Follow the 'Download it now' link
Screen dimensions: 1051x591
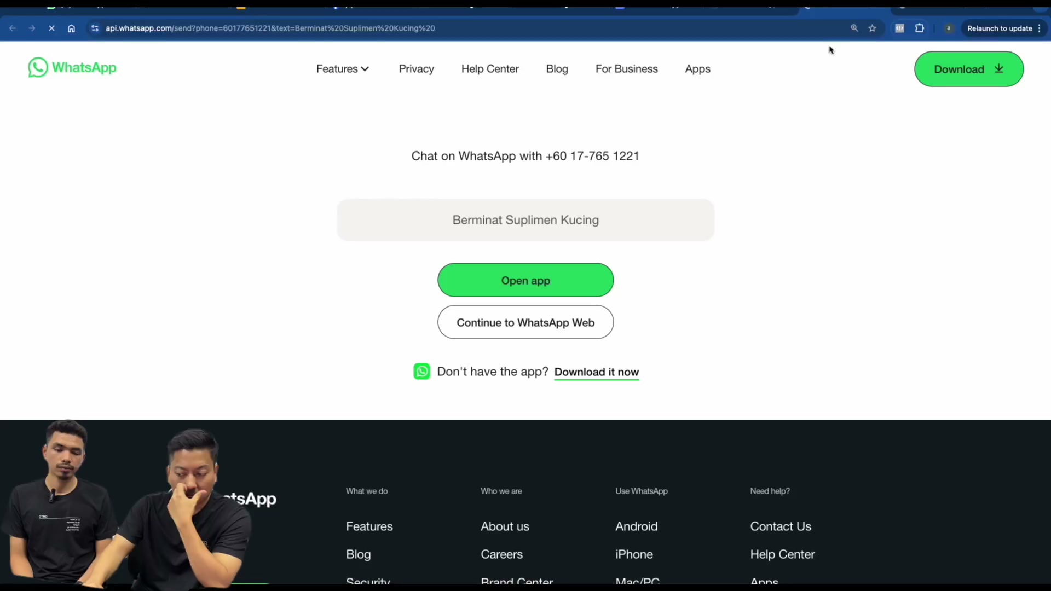point(596,372)
